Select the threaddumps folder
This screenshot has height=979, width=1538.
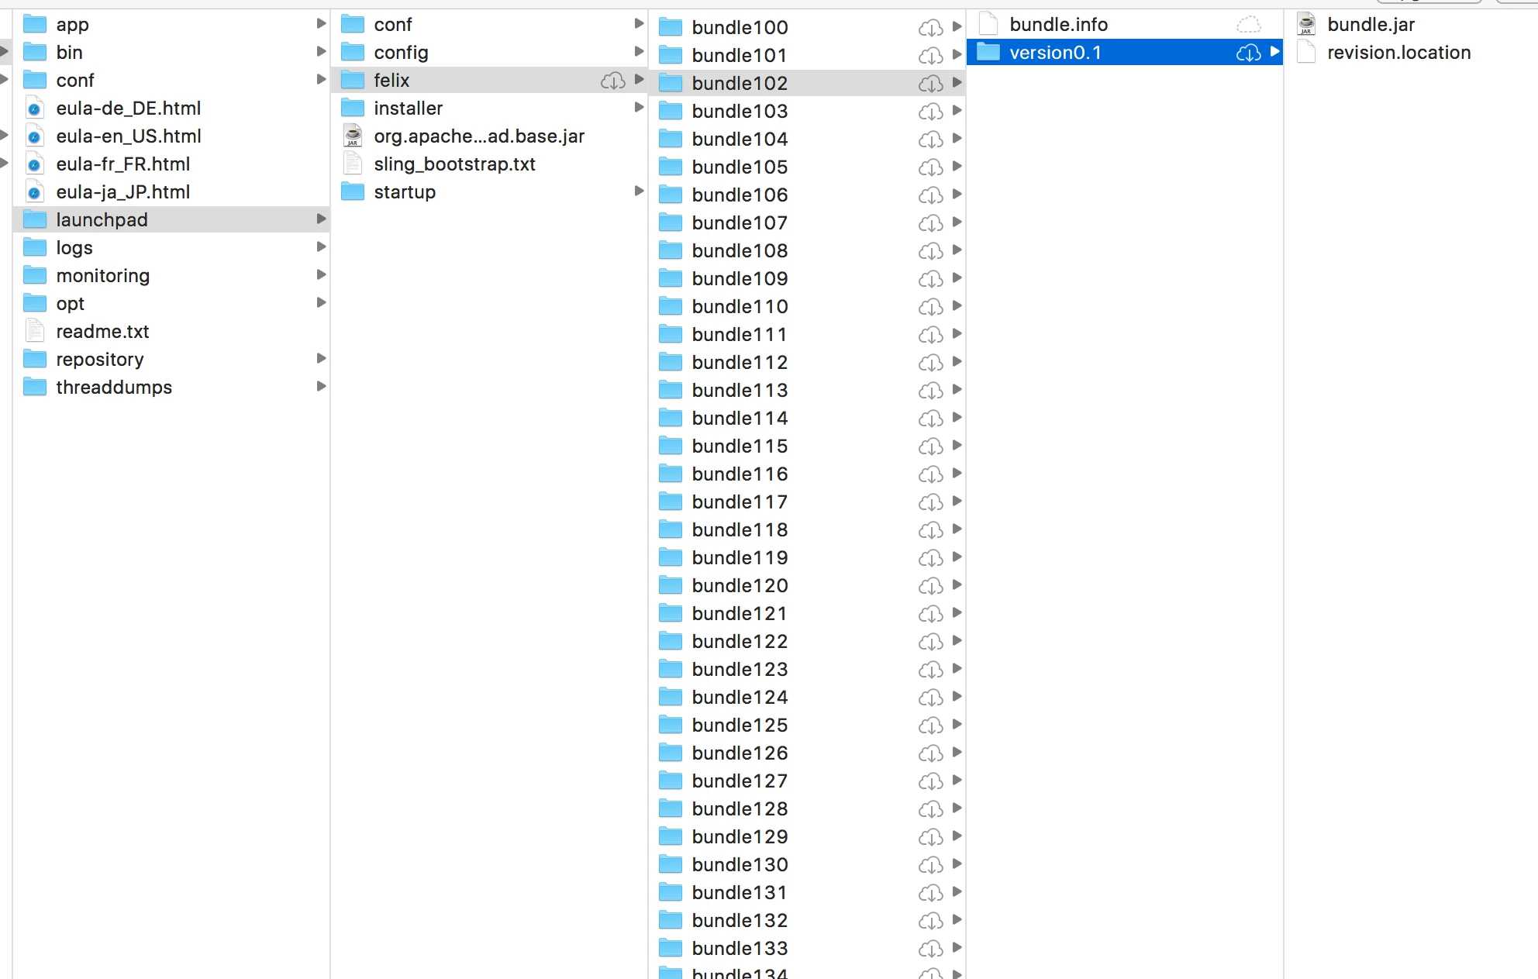114,388
